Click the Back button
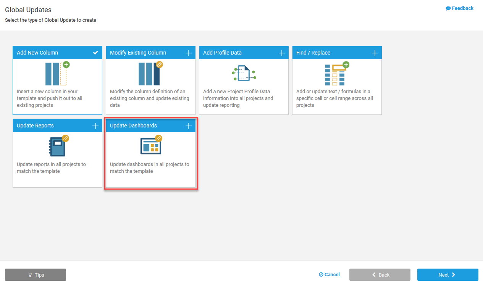This screenshot has height=285, width=483. tap(380, 275)
